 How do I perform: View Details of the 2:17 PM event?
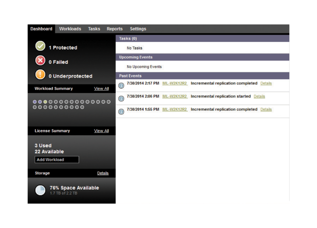[266, 83]
